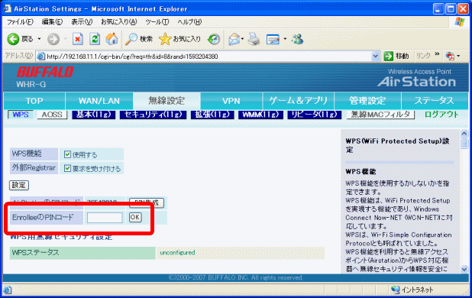Screen dimensions: 472x298
Task: Open the ツール(T) menu
Action: click(157, 22)
